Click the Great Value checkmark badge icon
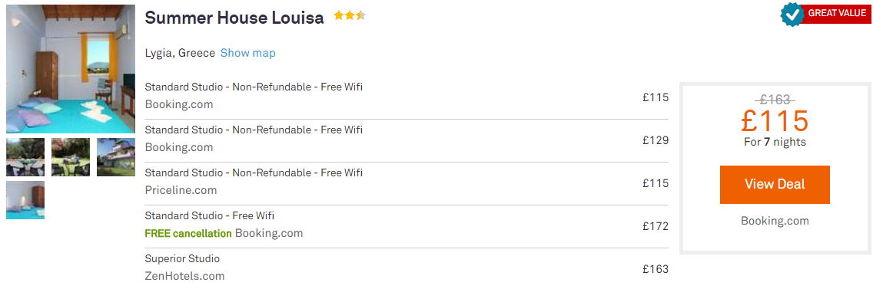This screenshot has width=873, height=289. tap(792, 14)
